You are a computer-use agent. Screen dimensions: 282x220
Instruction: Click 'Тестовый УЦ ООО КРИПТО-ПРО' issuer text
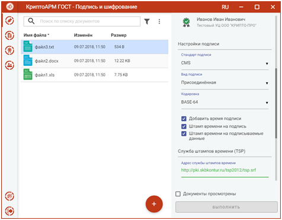[226, 25]
